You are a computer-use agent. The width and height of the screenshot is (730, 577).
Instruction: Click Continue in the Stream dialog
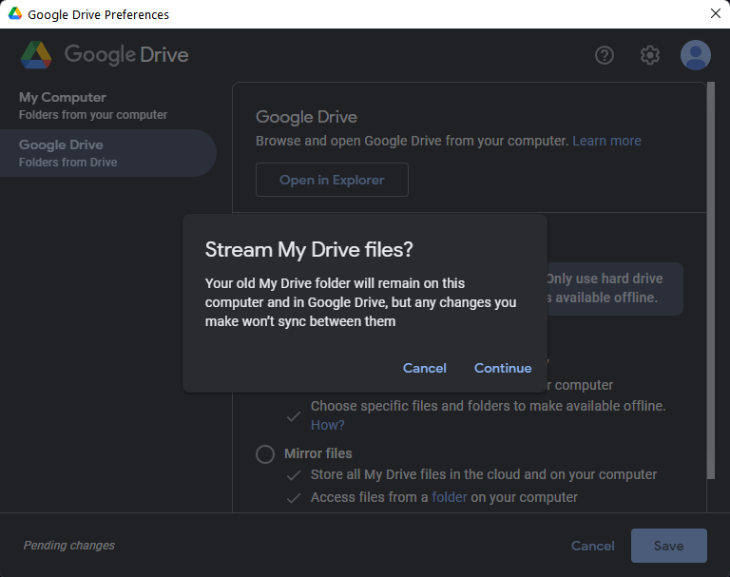503,369
